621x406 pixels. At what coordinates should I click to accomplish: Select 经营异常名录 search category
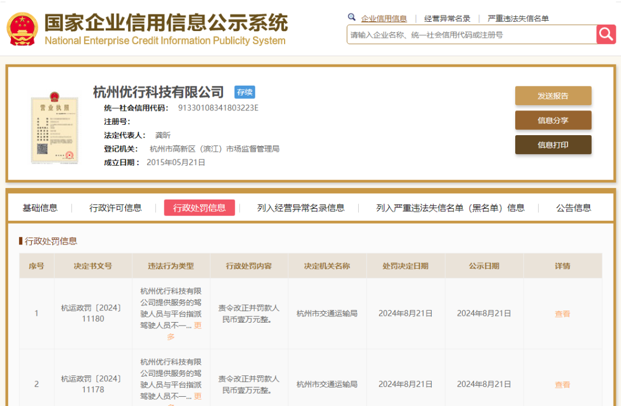click(x=447, y=18)
